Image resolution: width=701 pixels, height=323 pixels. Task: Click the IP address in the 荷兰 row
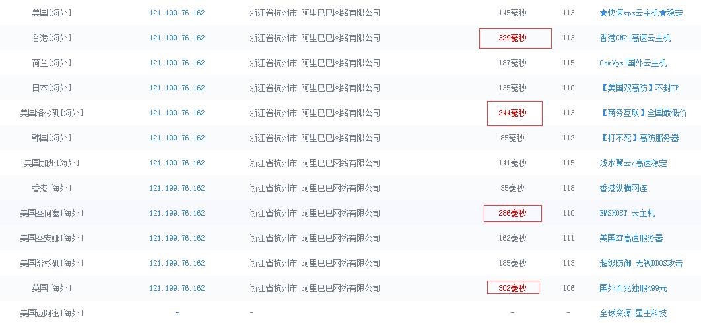tap(177, 63)
